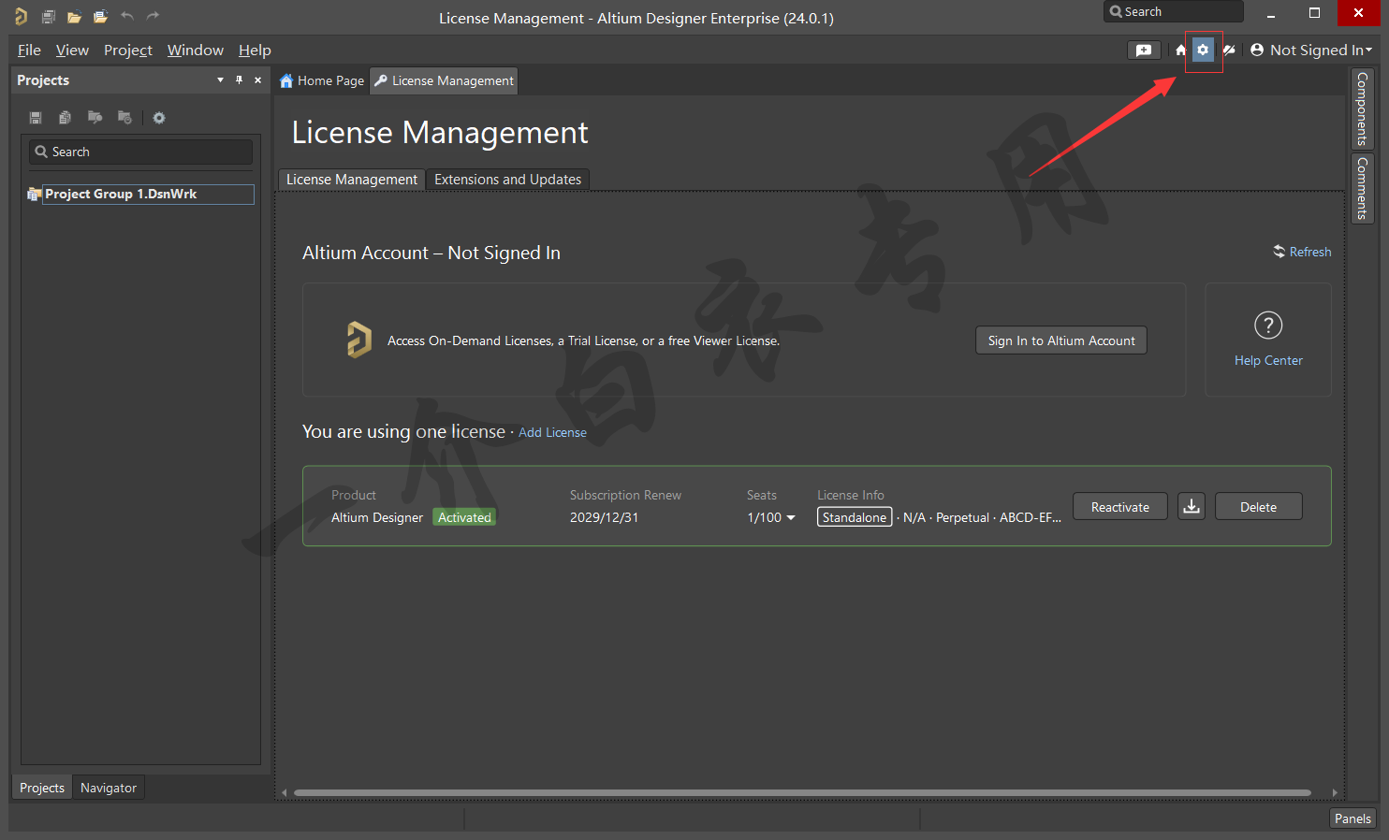Open the Project menu
The width and height of the screenshot is (1389, 840).
coord(127,51)
